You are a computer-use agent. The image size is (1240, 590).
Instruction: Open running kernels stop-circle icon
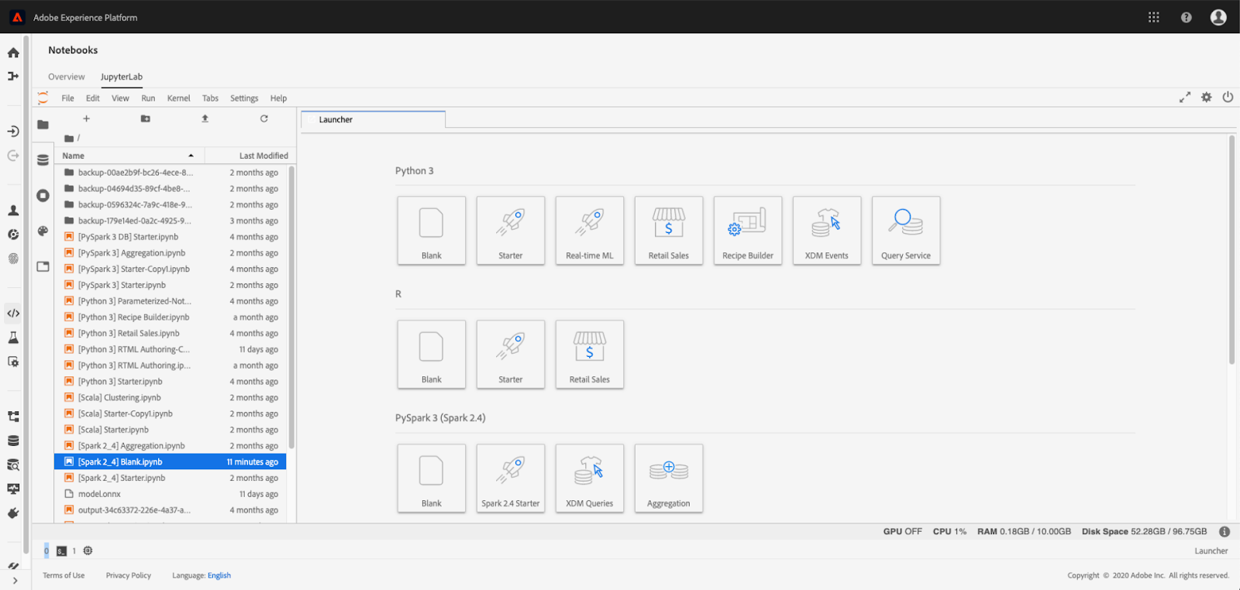click(43, 196)
